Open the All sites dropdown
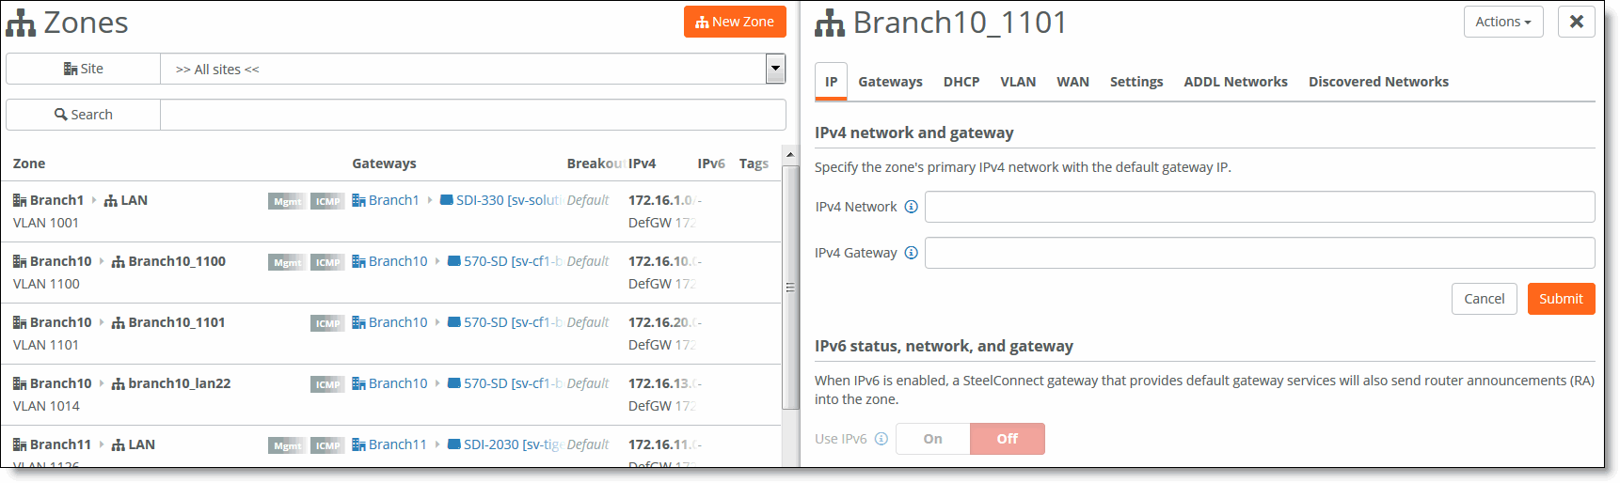The width and height of the screenshot is (1620, 483). pos(775,69)
